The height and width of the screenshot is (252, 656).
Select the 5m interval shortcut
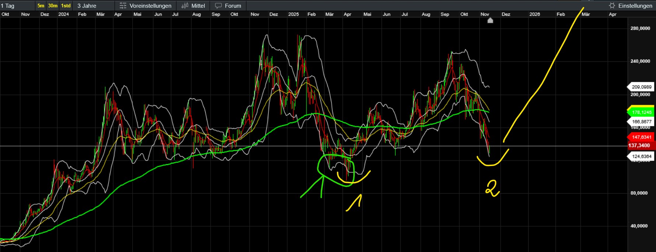click(41, 6)
